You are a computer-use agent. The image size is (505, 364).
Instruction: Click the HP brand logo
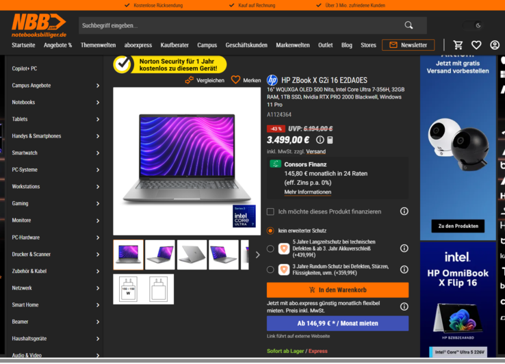coord(272,80)
